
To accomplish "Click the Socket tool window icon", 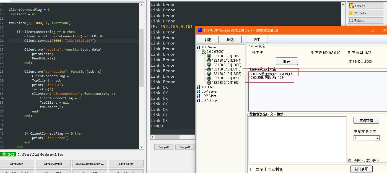I will click(x=200, y=30).
